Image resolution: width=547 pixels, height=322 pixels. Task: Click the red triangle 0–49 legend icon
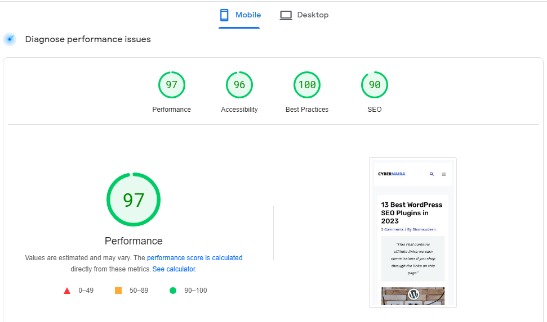[67, 291]
